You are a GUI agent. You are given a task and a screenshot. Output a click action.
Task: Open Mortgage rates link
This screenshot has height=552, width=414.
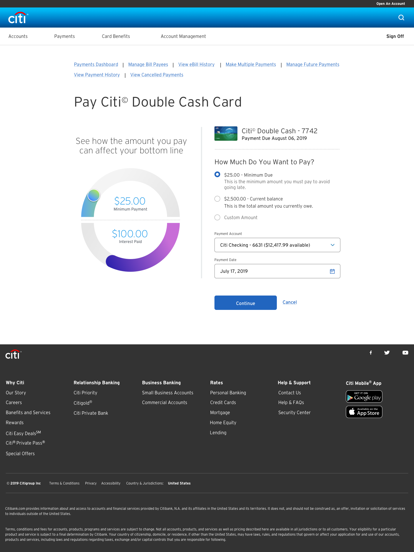[x=220, y=412]
